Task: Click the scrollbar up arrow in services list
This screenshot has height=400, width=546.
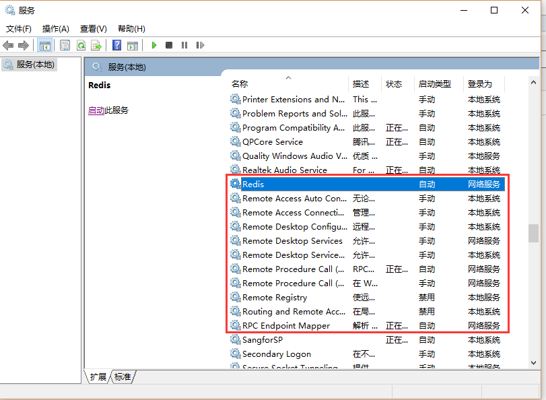Action: pos(533,82)
